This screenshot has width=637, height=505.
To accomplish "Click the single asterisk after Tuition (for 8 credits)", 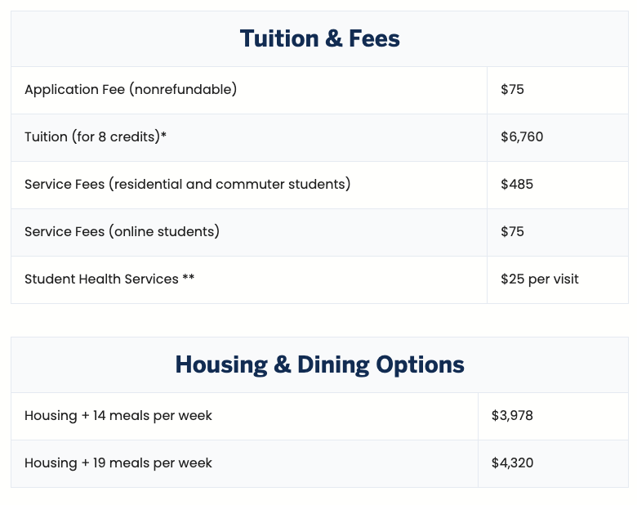I will [x=164, y=136].
